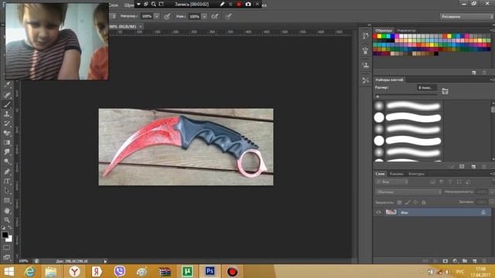Screen dimensions: 495x278
Task: Open the Brush panel via folder-brush icon
Action: coord(445,91)
